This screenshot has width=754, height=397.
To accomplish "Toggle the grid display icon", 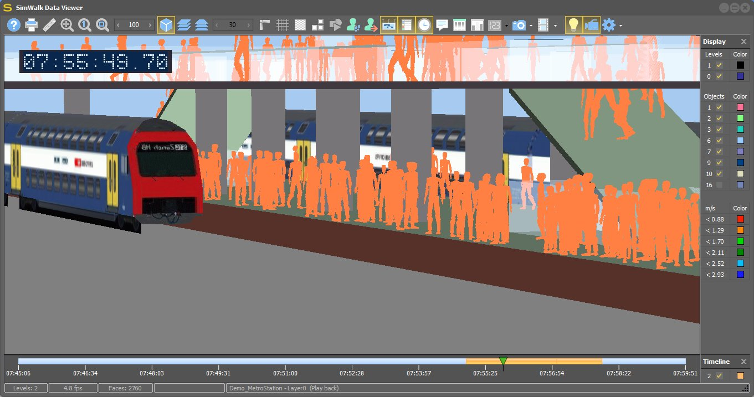I will 283,25.
